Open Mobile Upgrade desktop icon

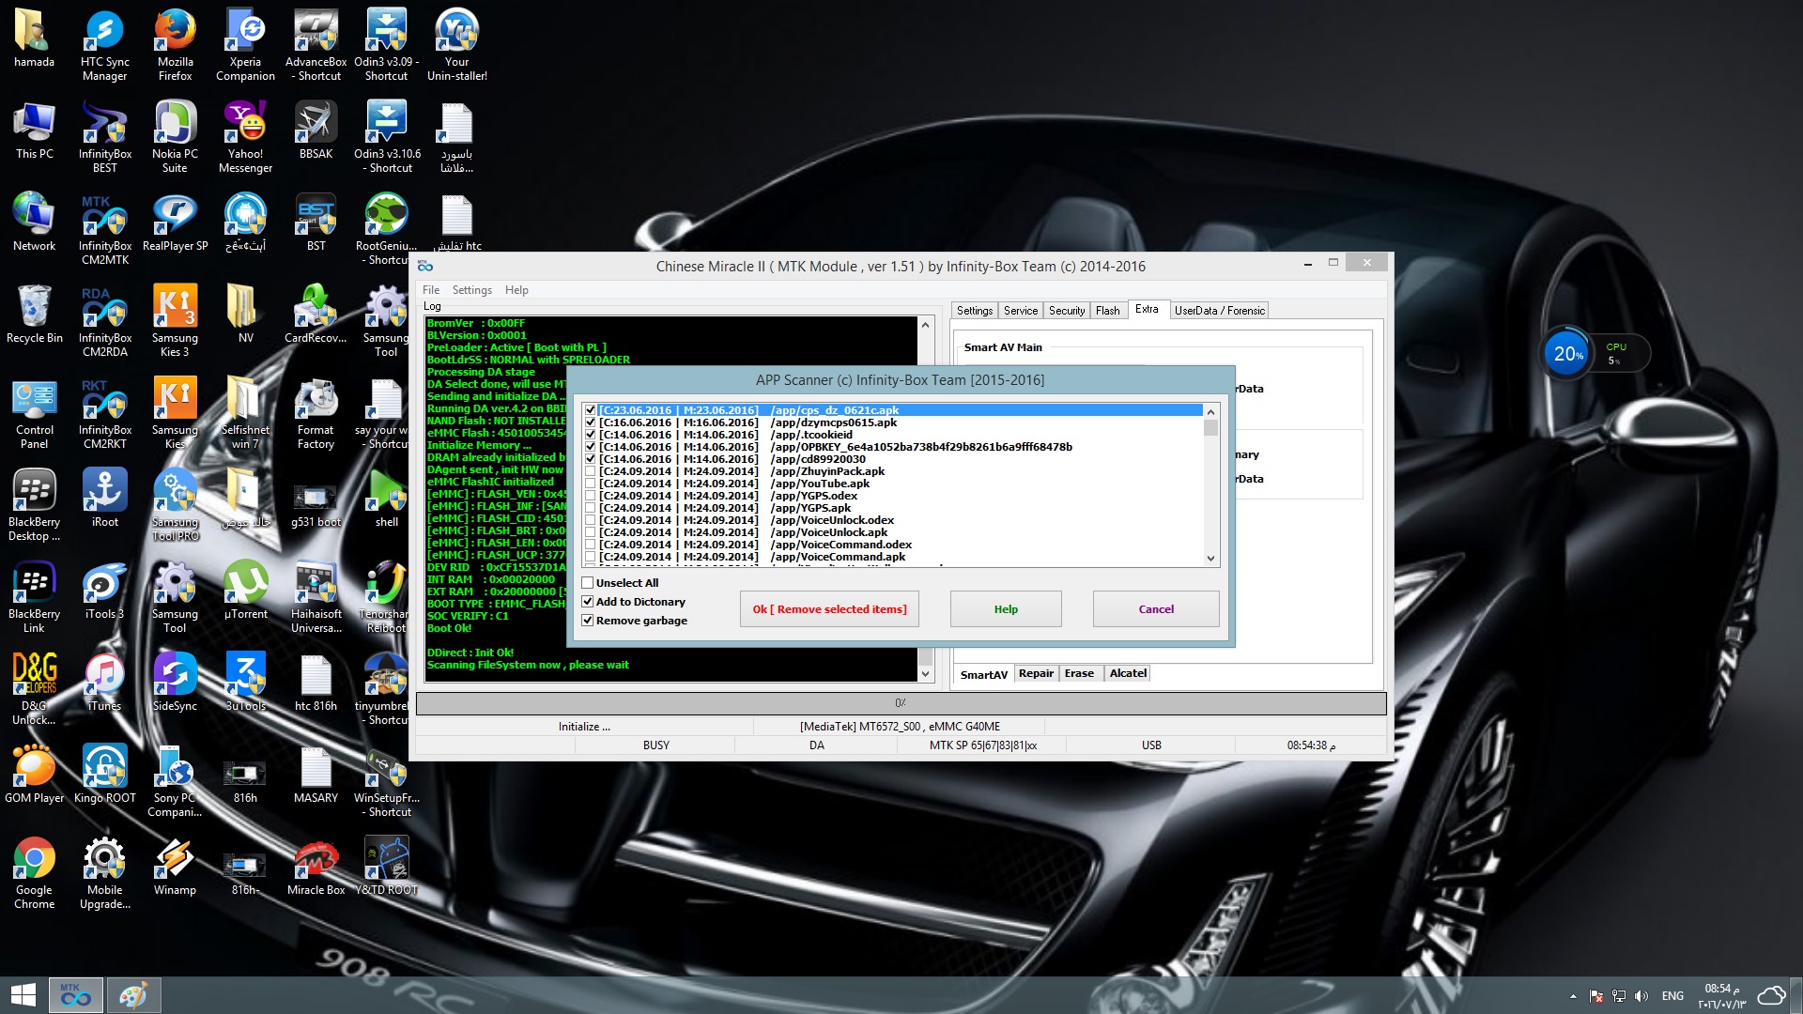104,872
